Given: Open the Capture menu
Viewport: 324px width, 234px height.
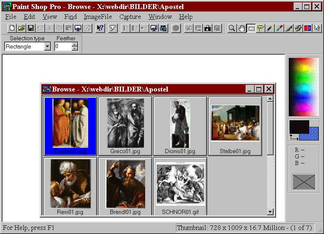Looking at the screenshot, I should click(130, 17).
